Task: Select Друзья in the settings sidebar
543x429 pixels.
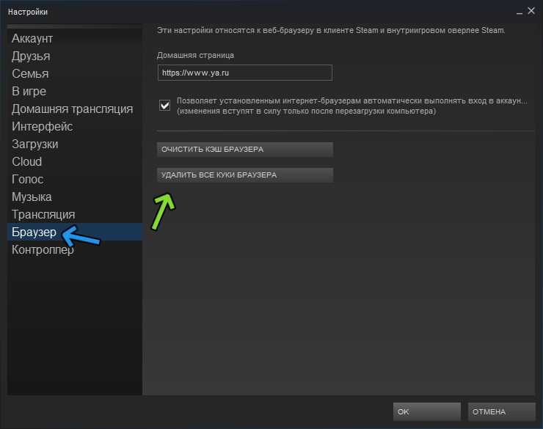Action: 75,56
